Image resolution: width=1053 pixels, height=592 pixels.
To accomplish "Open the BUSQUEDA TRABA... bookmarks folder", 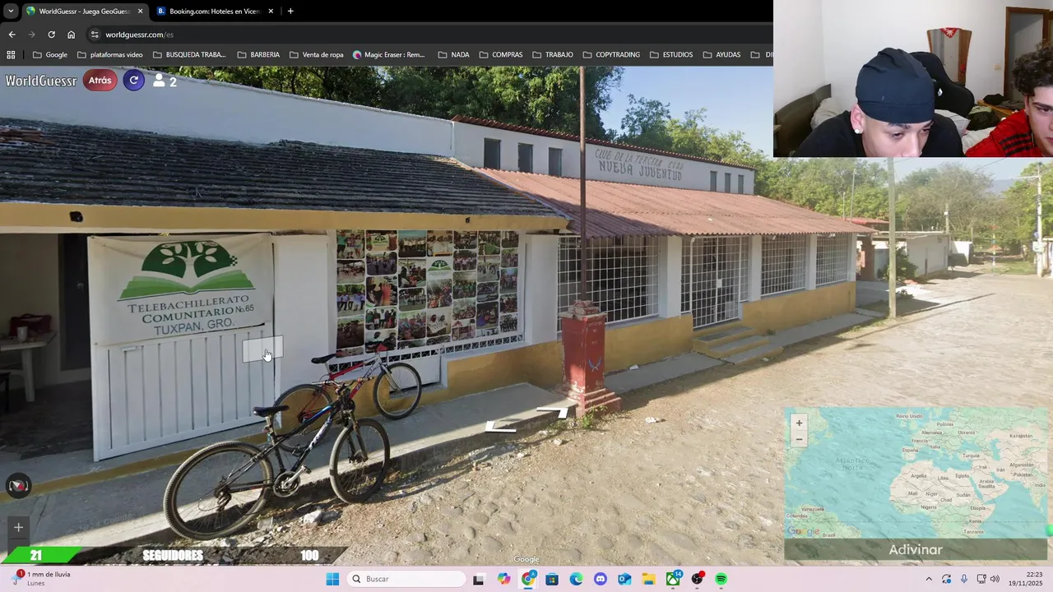I will pyautogui.click(x=190, y=55).
